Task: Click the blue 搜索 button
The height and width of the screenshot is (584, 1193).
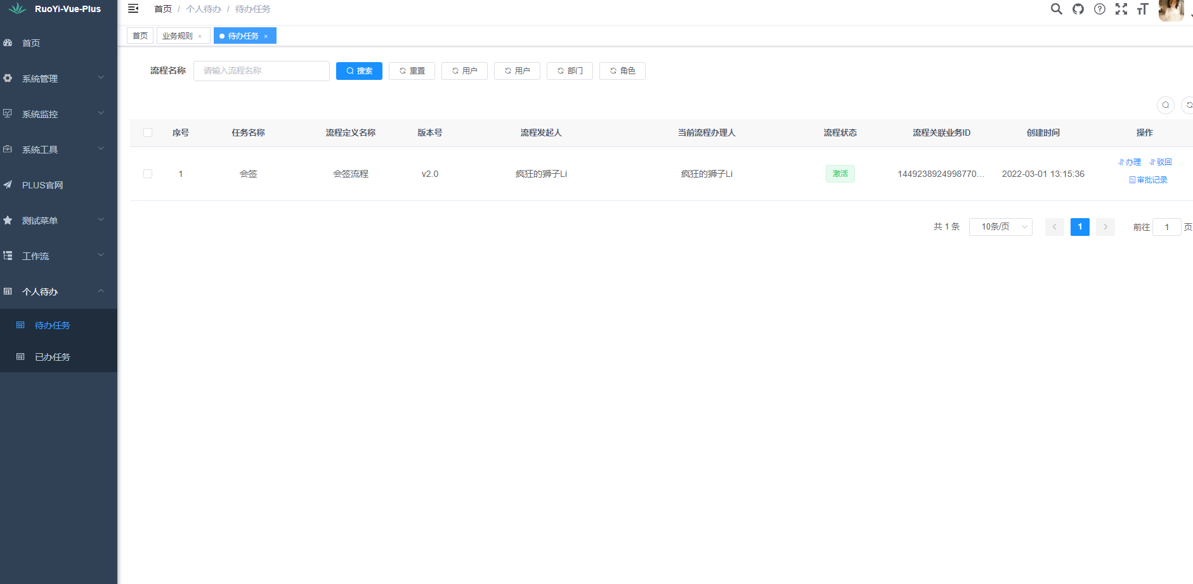Action: (359, 71)
